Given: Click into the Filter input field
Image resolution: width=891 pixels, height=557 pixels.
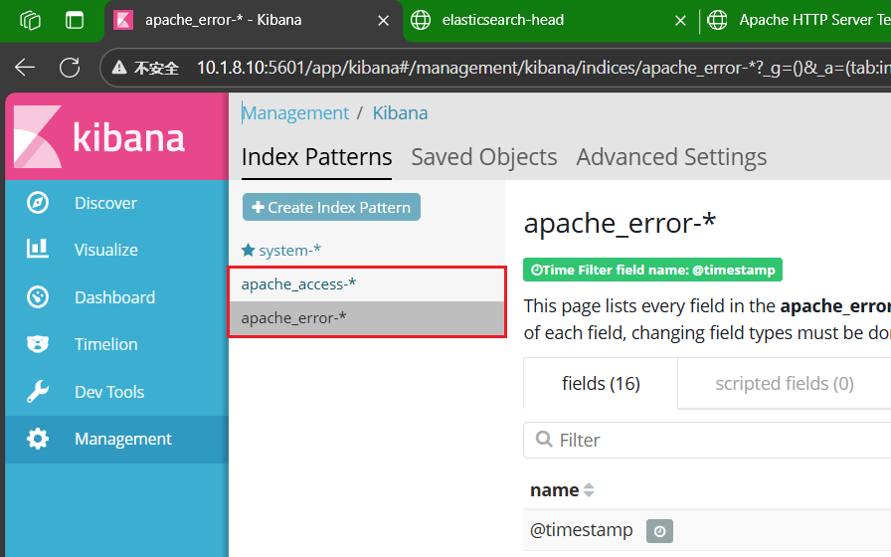Looking at the screenshot, I should point(707,440).
